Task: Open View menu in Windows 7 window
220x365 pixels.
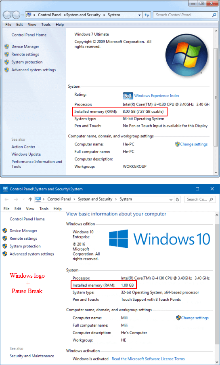Action: [x=32, y=24]
